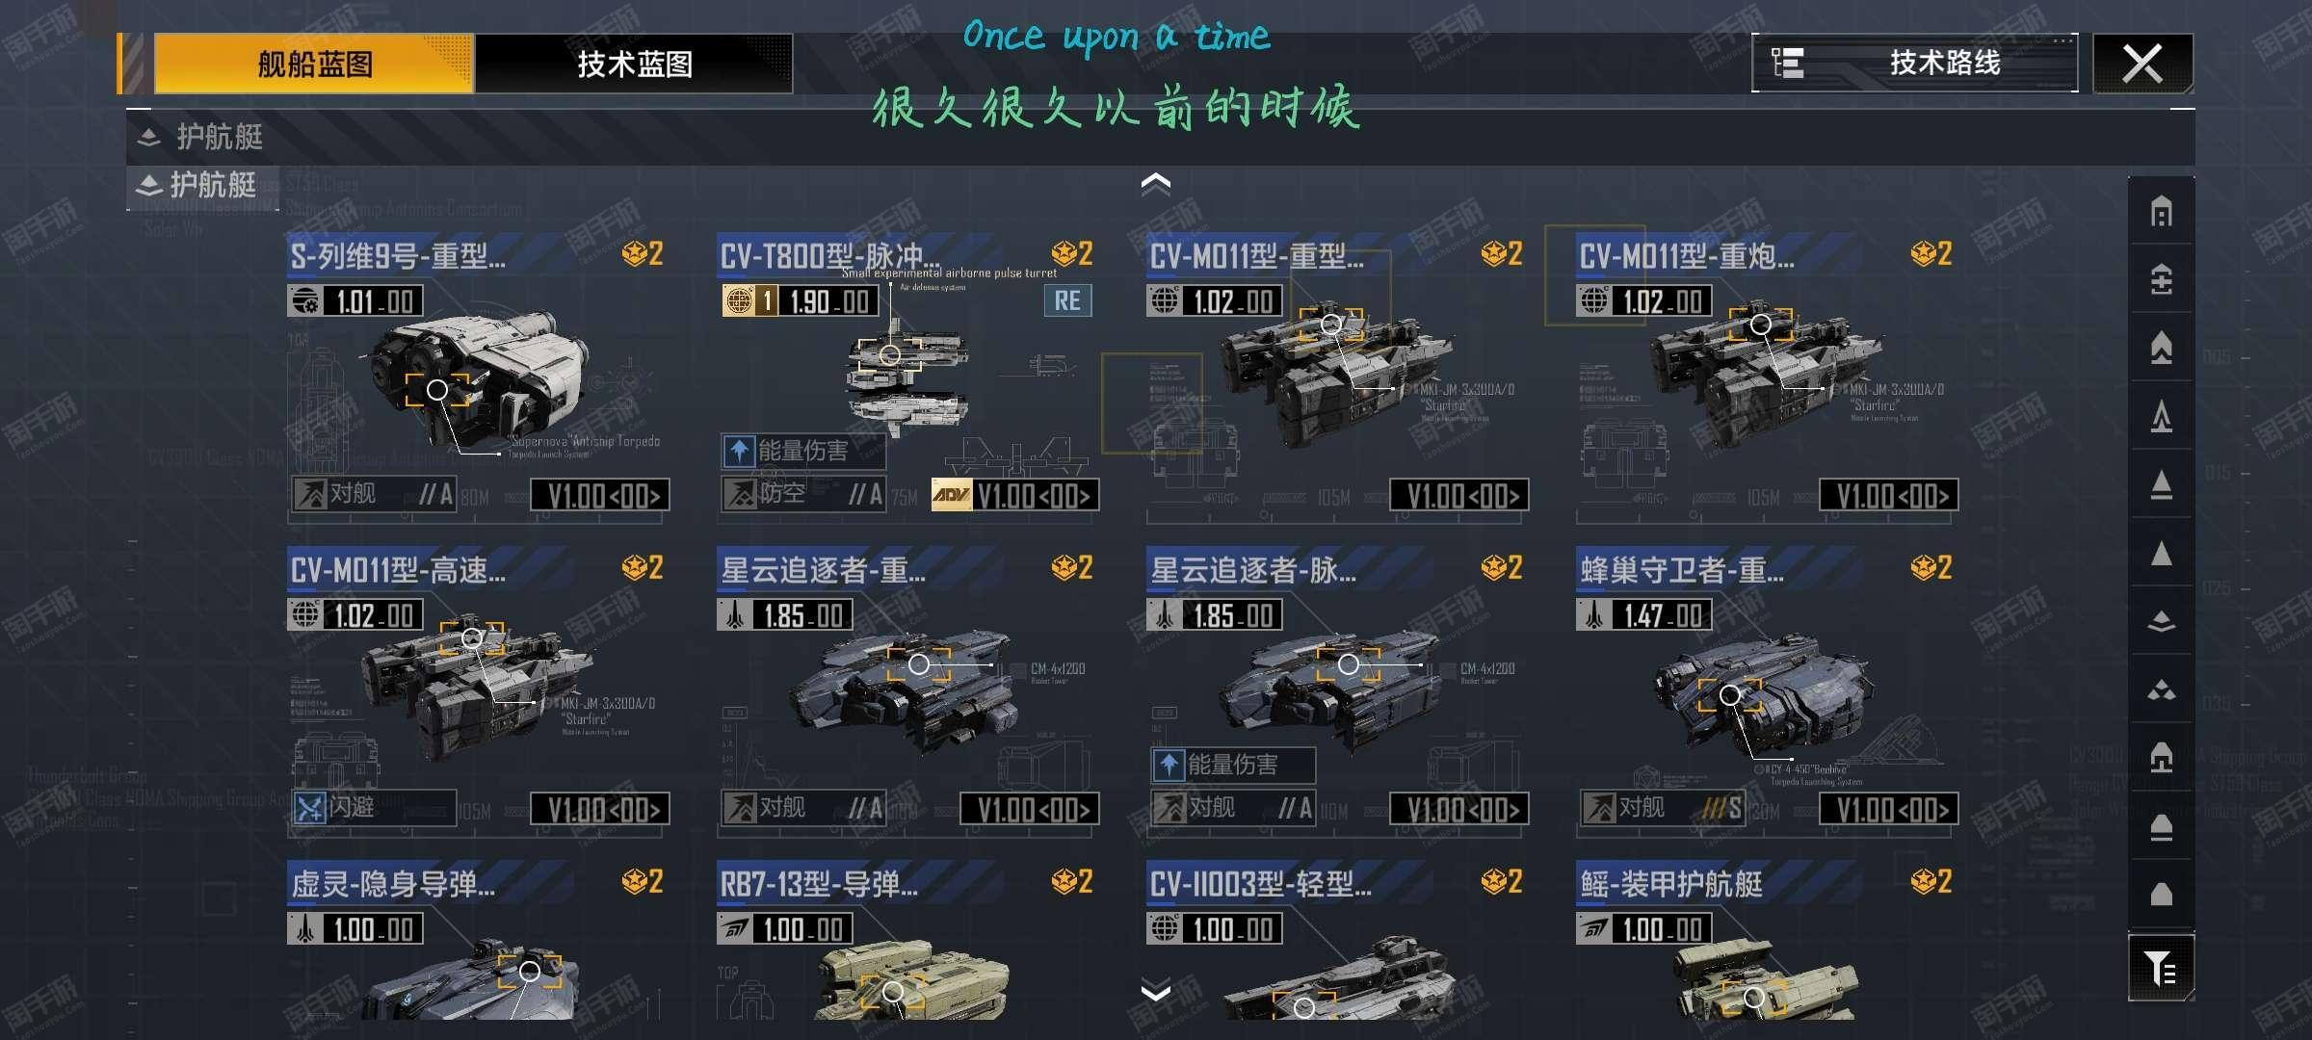This screenshot has width=2312, height=1040.
Task: Select the 舰船蓝图 tab
Action: click(x=314, y=64)
